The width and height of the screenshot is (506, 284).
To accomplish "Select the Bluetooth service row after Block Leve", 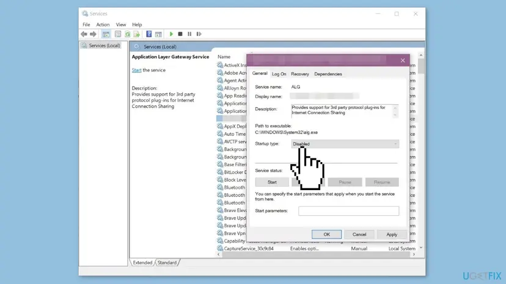I will 235,187.
